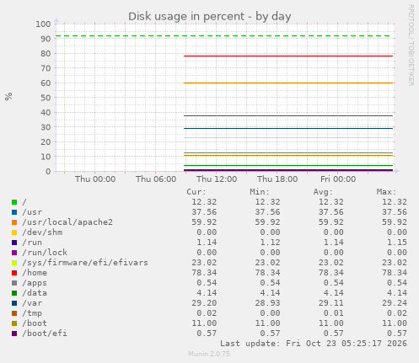
Task: Click the dark purple swatch for /boot/efi
Action: tap(14, 334)
